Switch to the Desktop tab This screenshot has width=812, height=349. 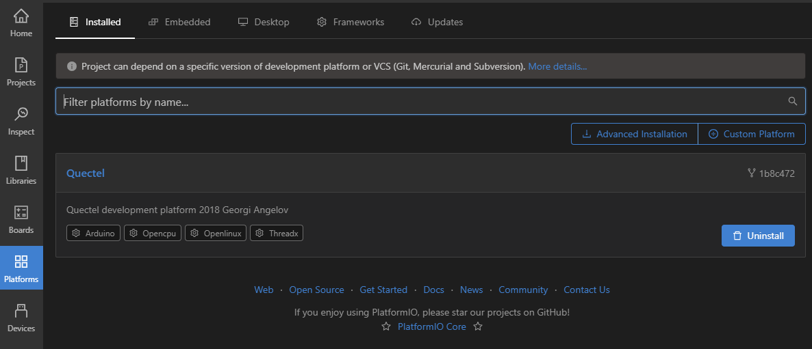(x=264, y=22)
